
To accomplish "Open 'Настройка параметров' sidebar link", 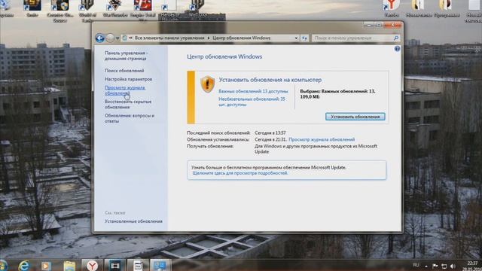I will pyautogui.click(x=128, y=79).
